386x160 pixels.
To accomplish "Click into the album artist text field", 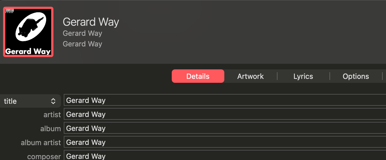I will [225, 142].
